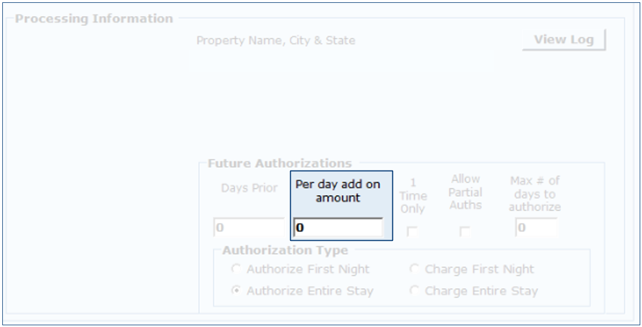Focus the Per day add on amount field
Viewport: 642px width, 327px height.
click(337, 228)
